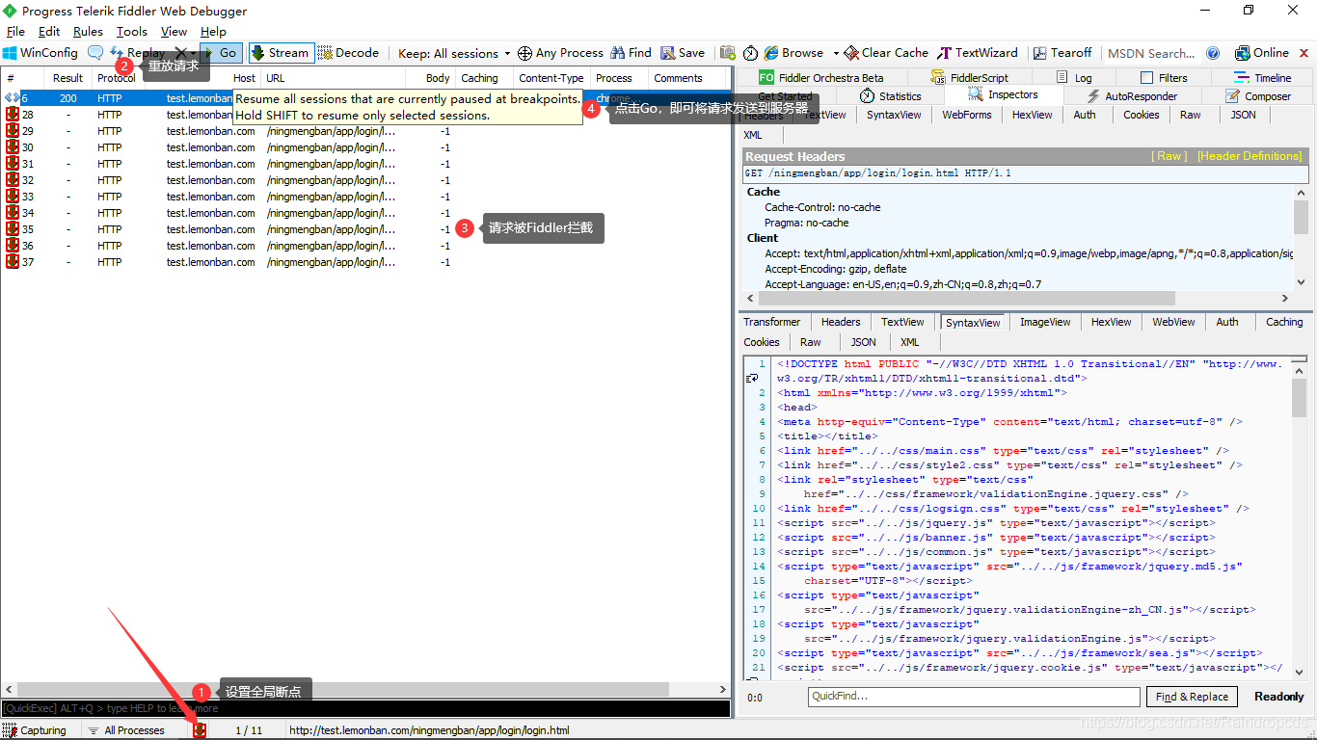This screenshot has height=740, width=1317.
Task: Open the Edit menu
Action: point(49,32)
